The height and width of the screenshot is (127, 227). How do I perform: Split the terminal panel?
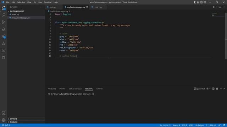click(213, 89)
